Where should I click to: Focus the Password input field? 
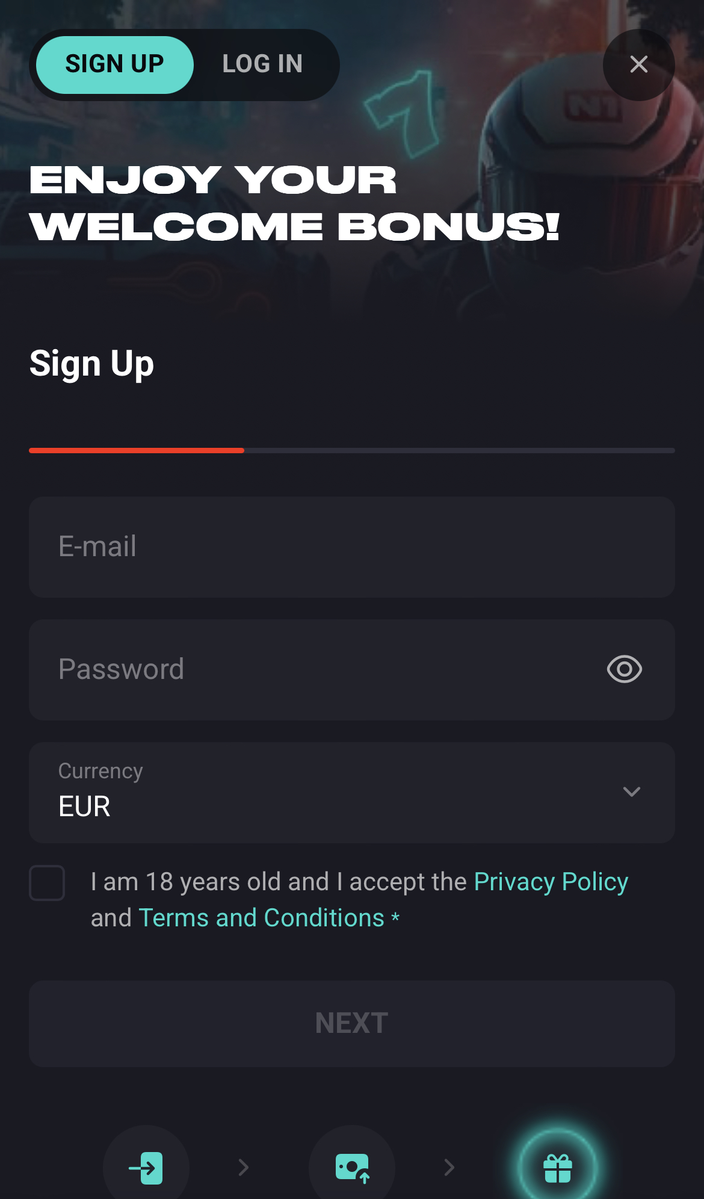pos(313,670)
